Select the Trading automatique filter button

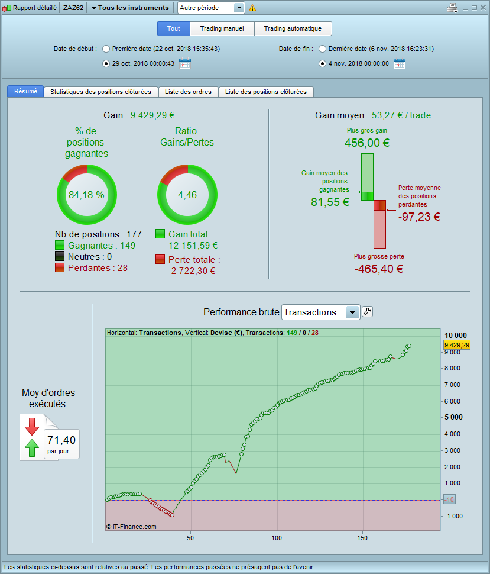[293, 28]
